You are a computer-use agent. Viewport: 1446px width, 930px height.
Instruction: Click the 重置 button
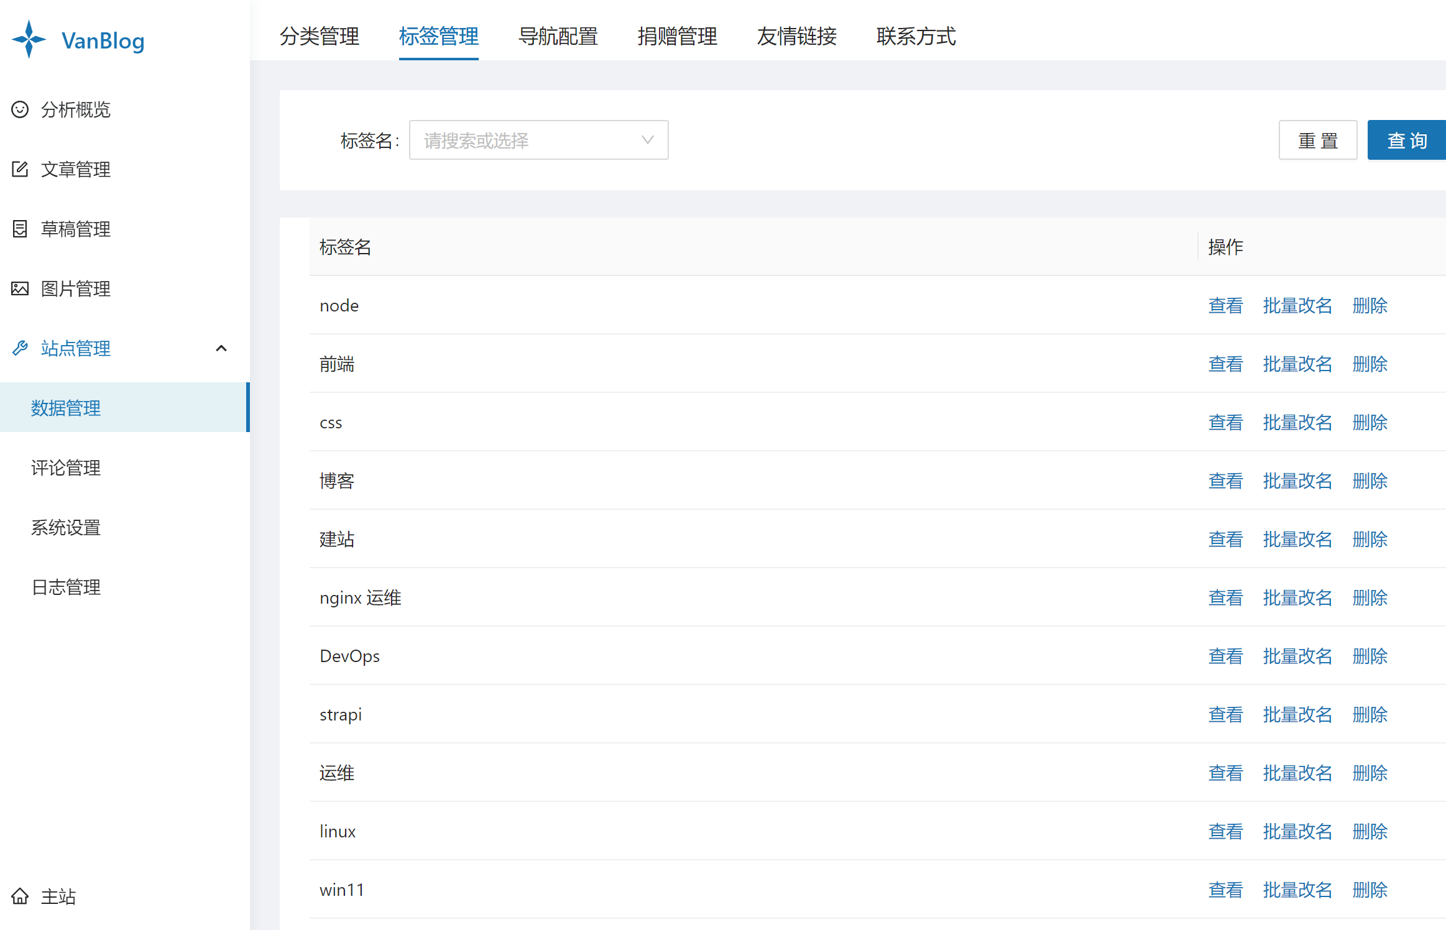[1318, 140]
